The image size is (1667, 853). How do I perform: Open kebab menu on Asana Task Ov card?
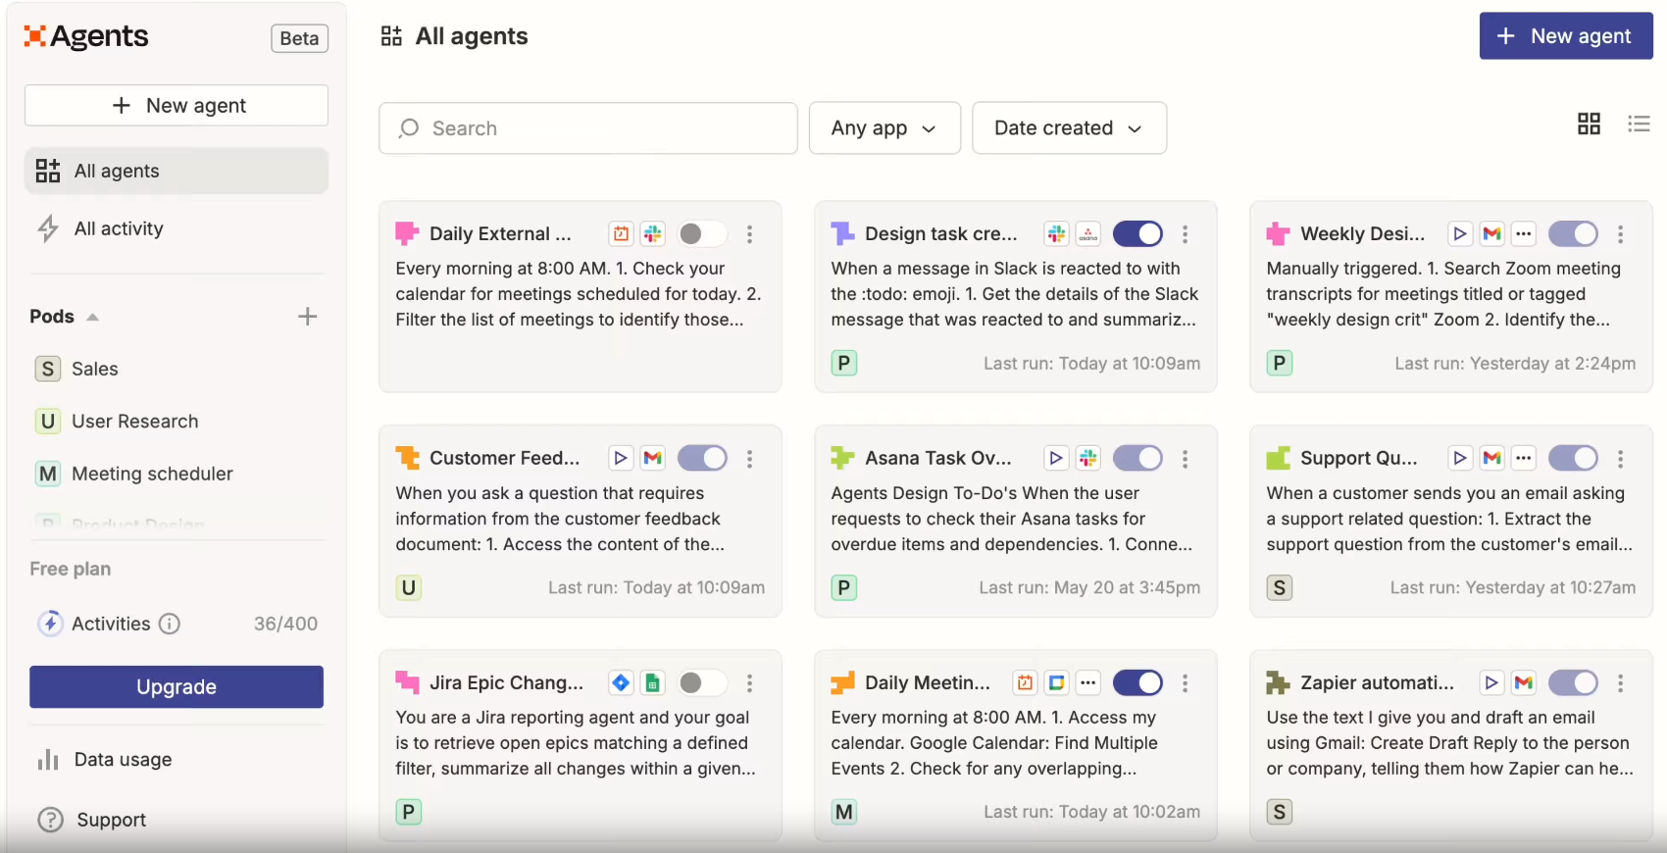pyautogui.click(x=1185, y=459)
